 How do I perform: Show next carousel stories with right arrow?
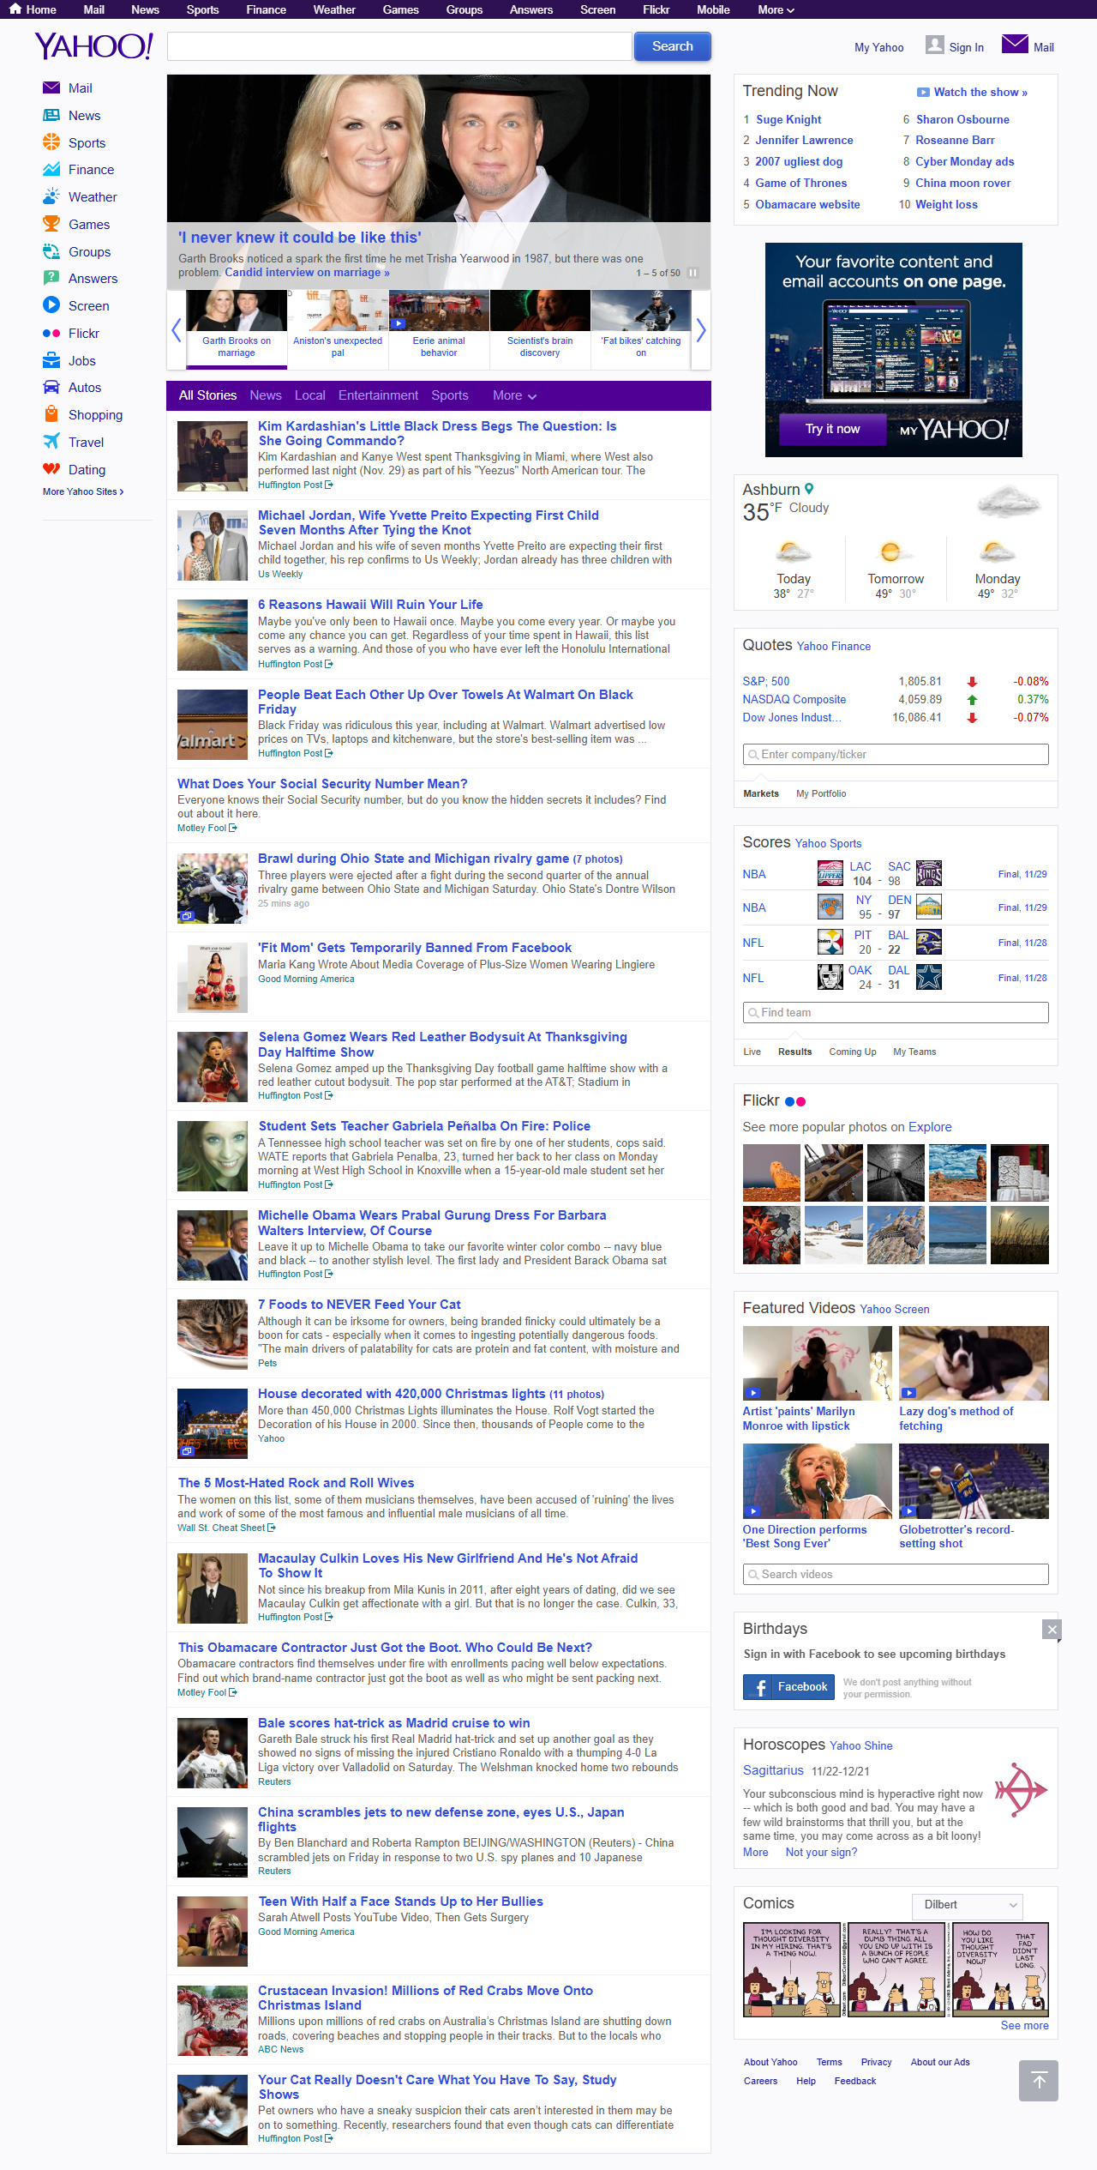pos(701,330)
